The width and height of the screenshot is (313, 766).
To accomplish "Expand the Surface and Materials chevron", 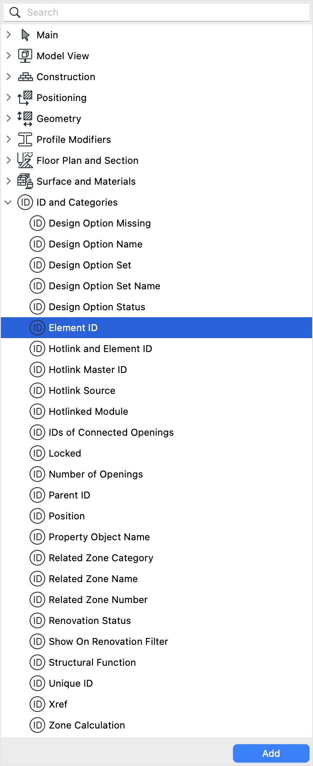I will (x=8, y=181).
